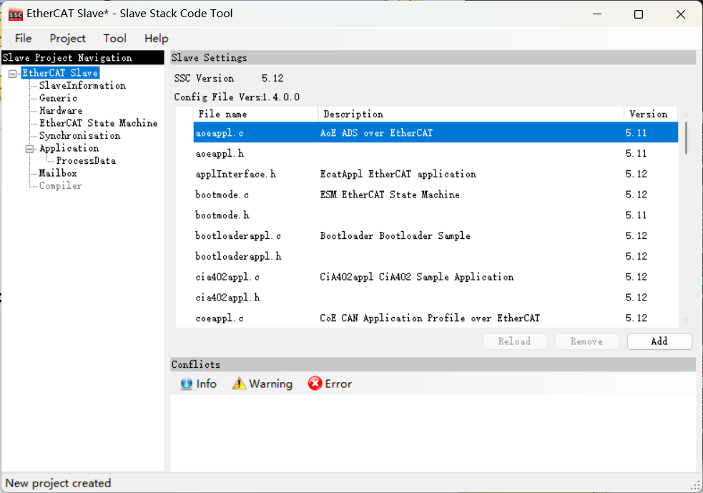Select the bootmode.h file row
This screenshot has width=703, height=493.
click(x=436, y=215)
